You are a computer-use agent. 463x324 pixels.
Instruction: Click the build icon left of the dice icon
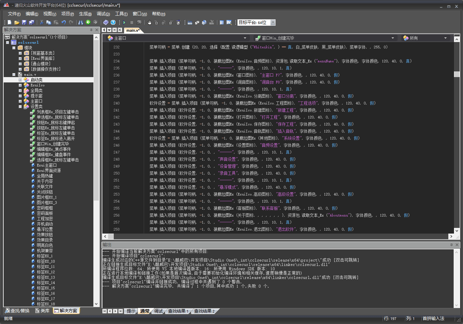pyautogui.click(x=190, y=22)
